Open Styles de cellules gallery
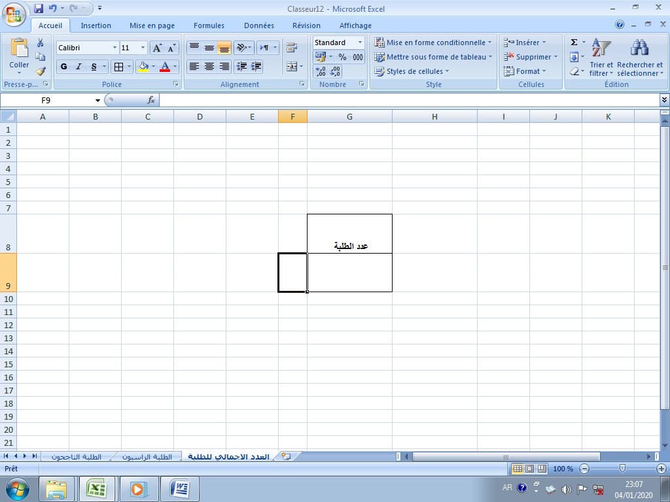670x502 pixels. 412,71
